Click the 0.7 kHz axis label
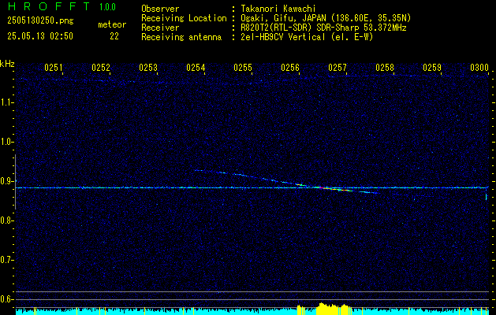496x315 pixels. pos(7,260)
